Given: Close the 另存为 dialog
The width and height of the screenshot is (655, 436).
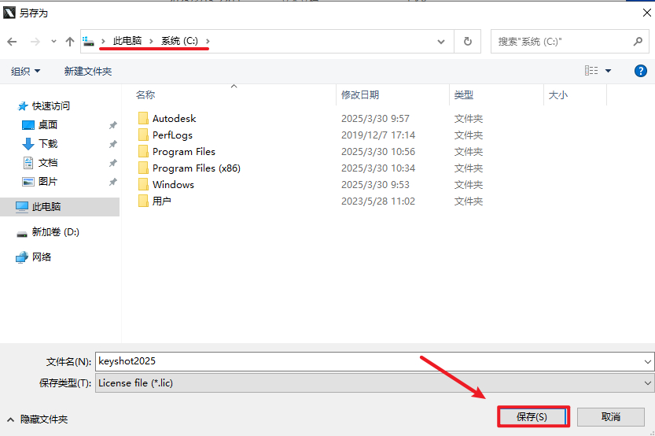Looking at the screenshot, I should (646, 13).
